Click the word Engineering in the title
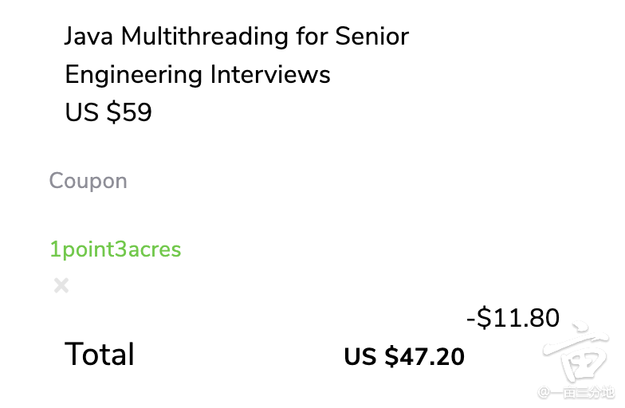This screenshot has width=625, height=408. [x=134, y=75]
